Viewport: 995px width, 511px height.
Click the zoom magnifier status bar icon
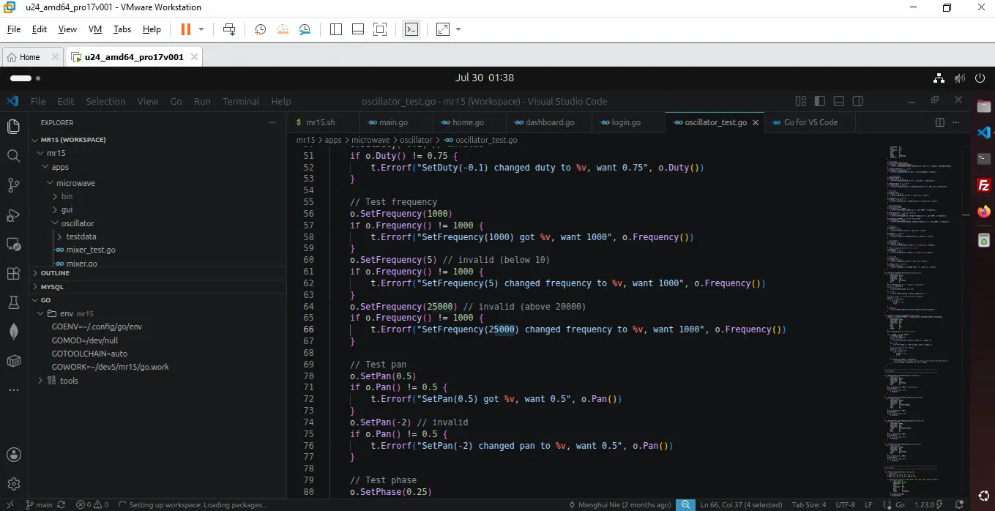[685, 504]
